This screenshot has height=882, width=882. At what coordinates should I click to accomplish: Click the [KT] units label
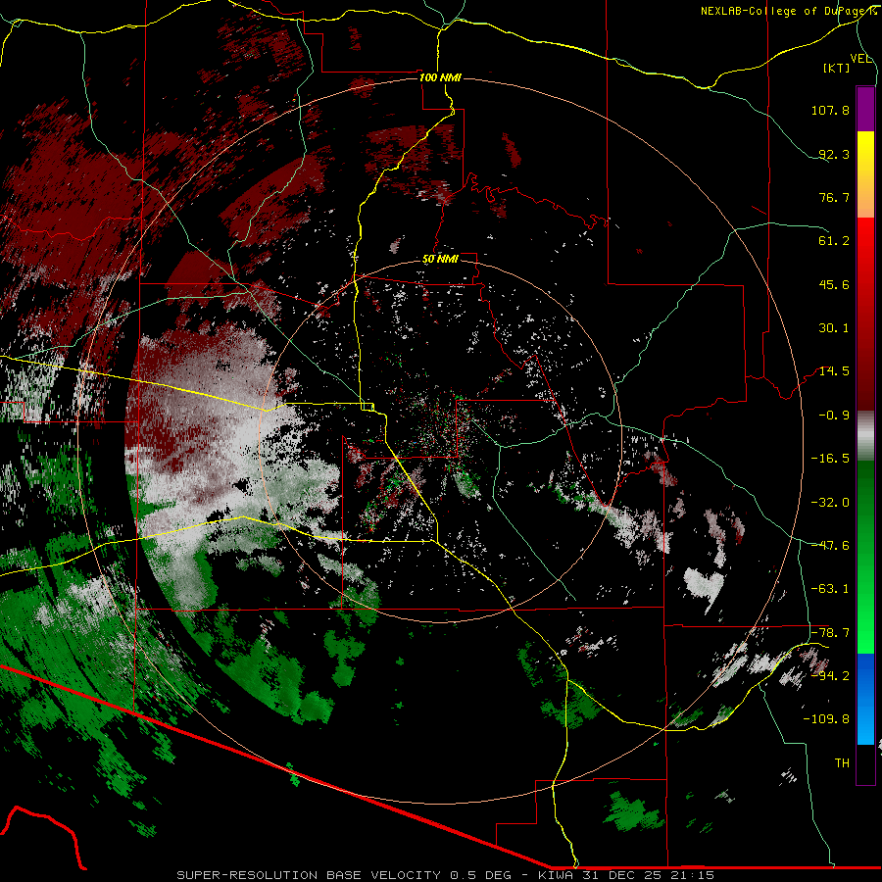[837, 68]
